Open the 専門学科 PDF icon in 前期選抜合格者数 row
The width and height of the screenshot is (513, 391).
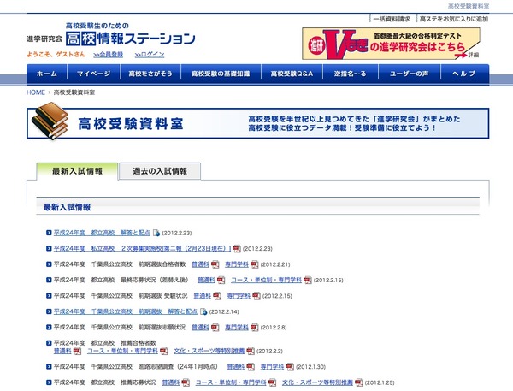click(x=254, y=264)
